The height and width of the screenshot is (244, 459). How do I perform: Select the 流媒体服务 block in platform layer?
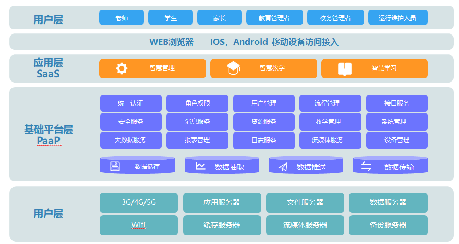(330, 140)
